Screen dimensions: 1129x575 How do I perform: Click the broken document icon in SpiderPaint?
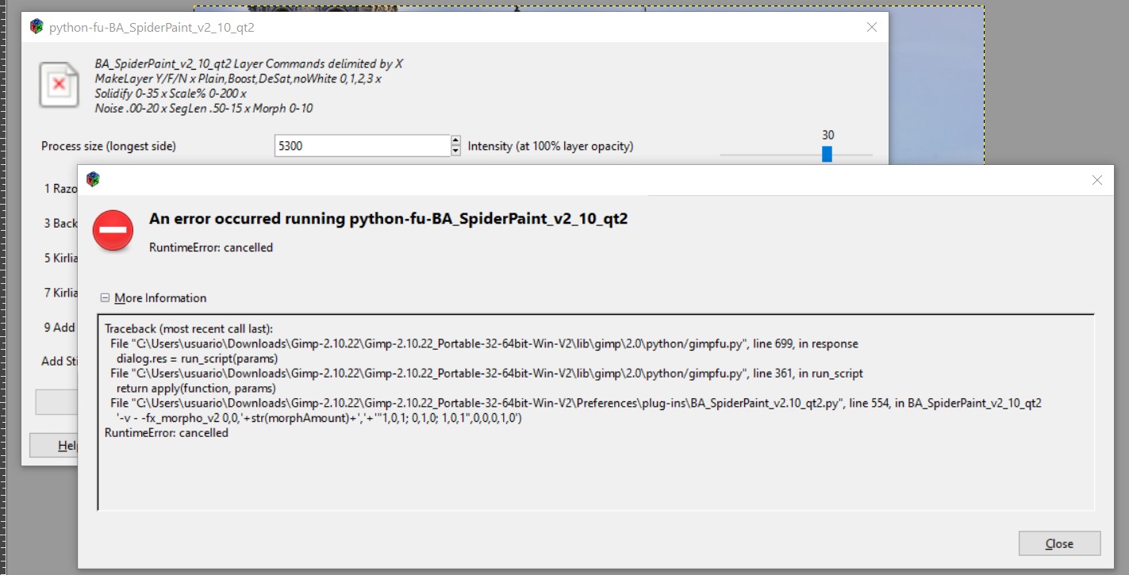coord(60,85)
